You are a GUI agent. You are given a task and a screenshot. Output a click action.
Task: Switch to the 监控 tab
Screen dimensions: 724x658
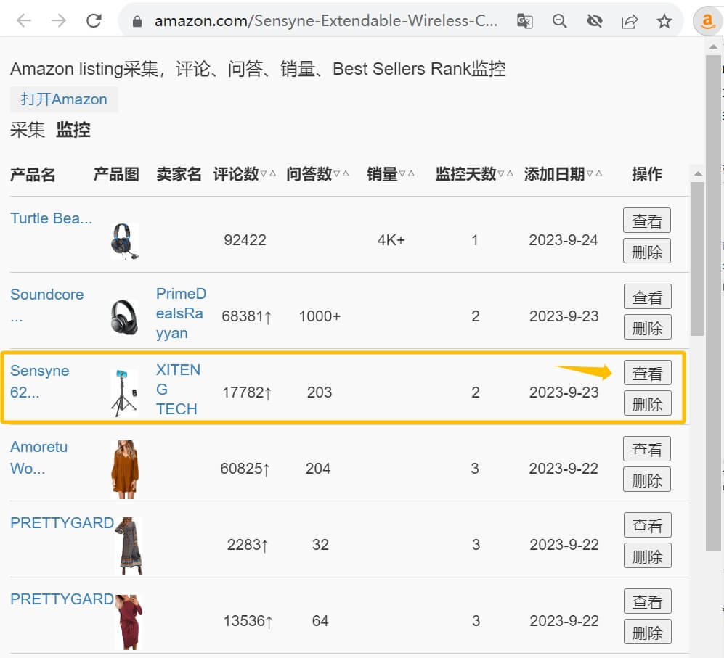tap(73, 130)
